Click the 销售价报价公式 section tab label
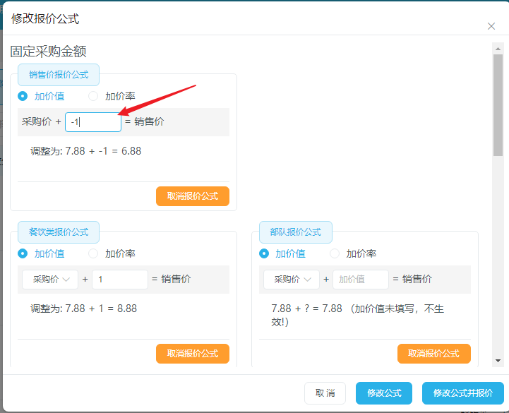The image size is (509, 413). point(59,75)
